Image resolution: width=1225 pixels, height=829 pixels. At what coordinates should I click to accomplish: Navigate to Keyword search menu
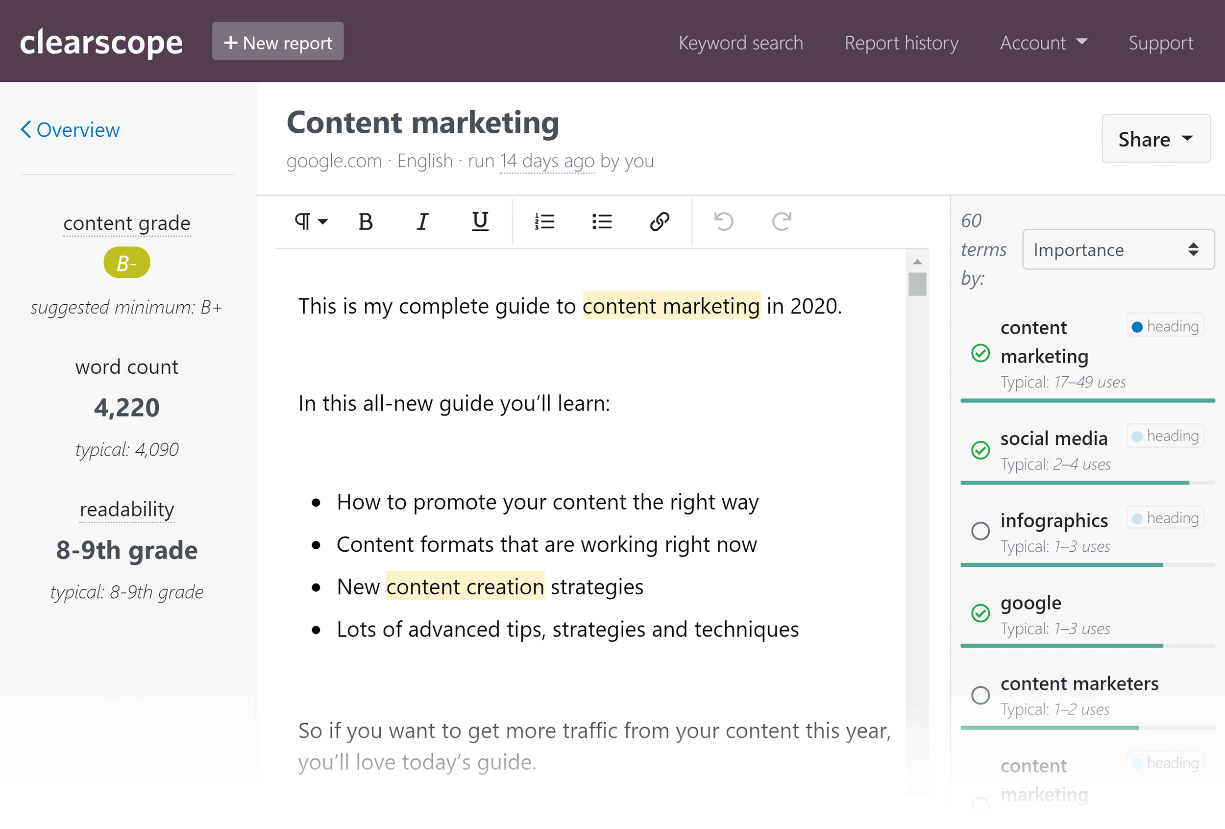pos(740,42)
